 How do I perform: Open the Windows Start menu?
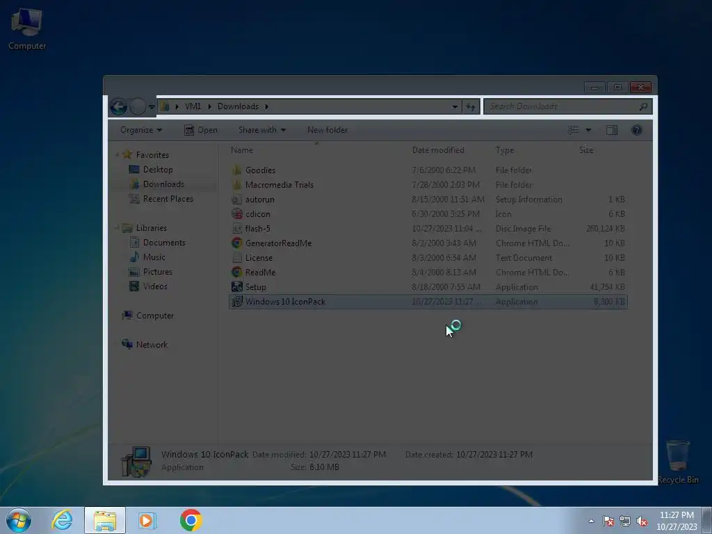click(x=19, y=520)
